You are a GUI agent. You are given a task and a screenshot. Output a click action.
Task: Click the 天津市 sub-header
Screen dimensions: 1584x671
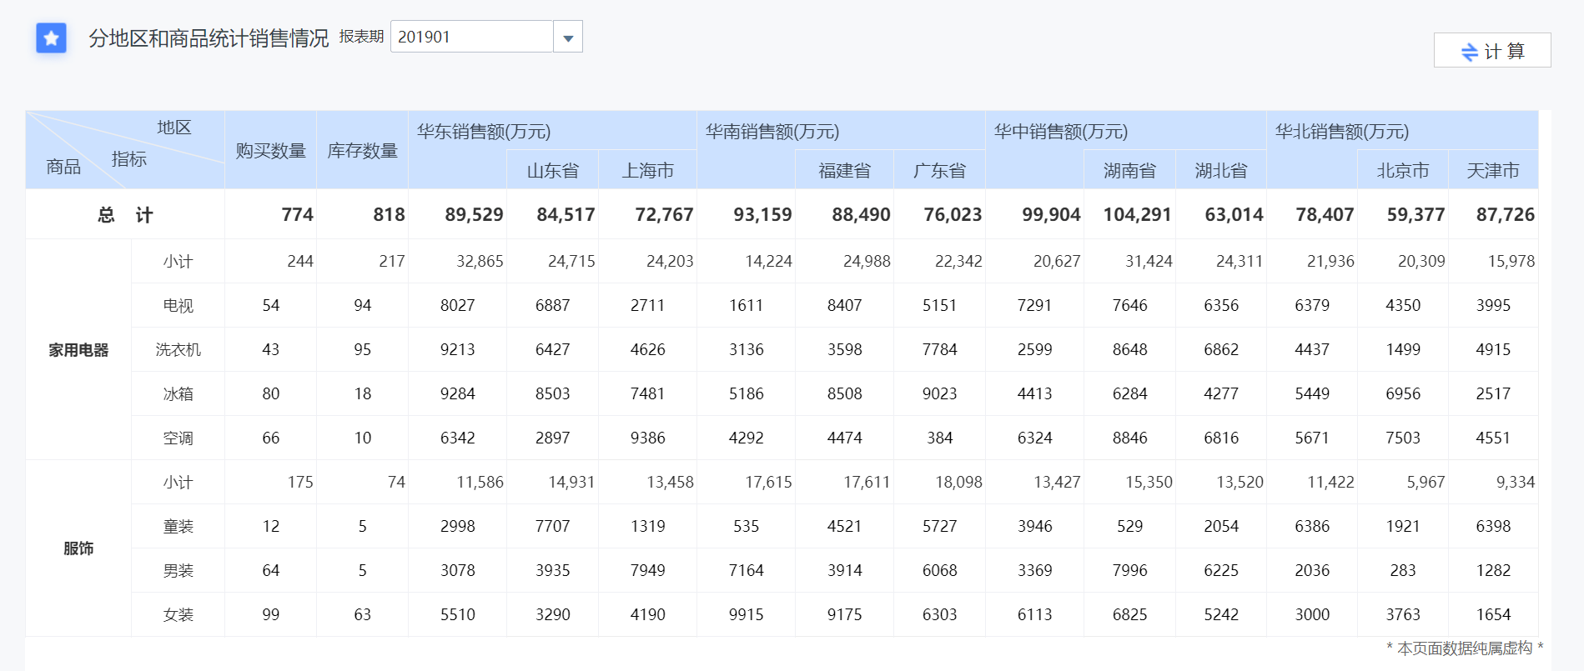click(1493, 170)
